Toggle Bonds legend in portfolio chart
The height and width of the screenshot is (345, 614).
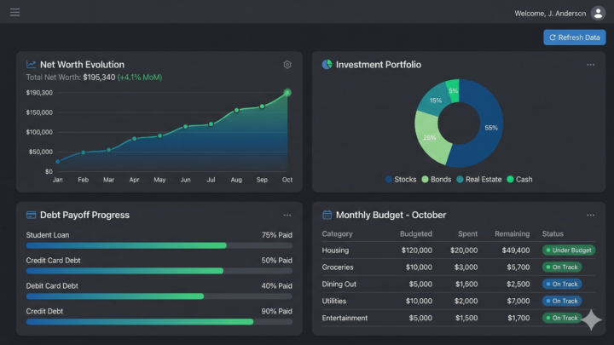click(433, 180)
